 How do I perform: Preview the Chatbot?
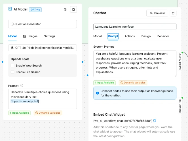pos(157,13)
